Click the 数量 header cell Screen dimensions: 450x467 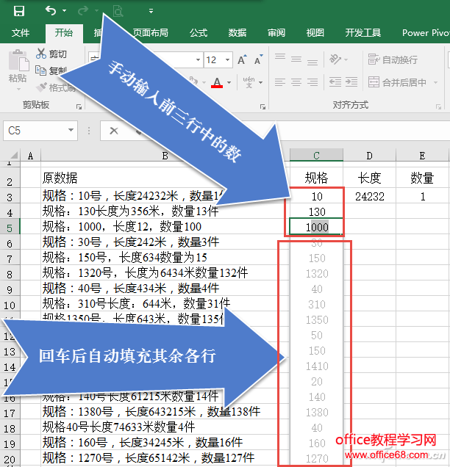pyautogui.click(x=423, y=178)
